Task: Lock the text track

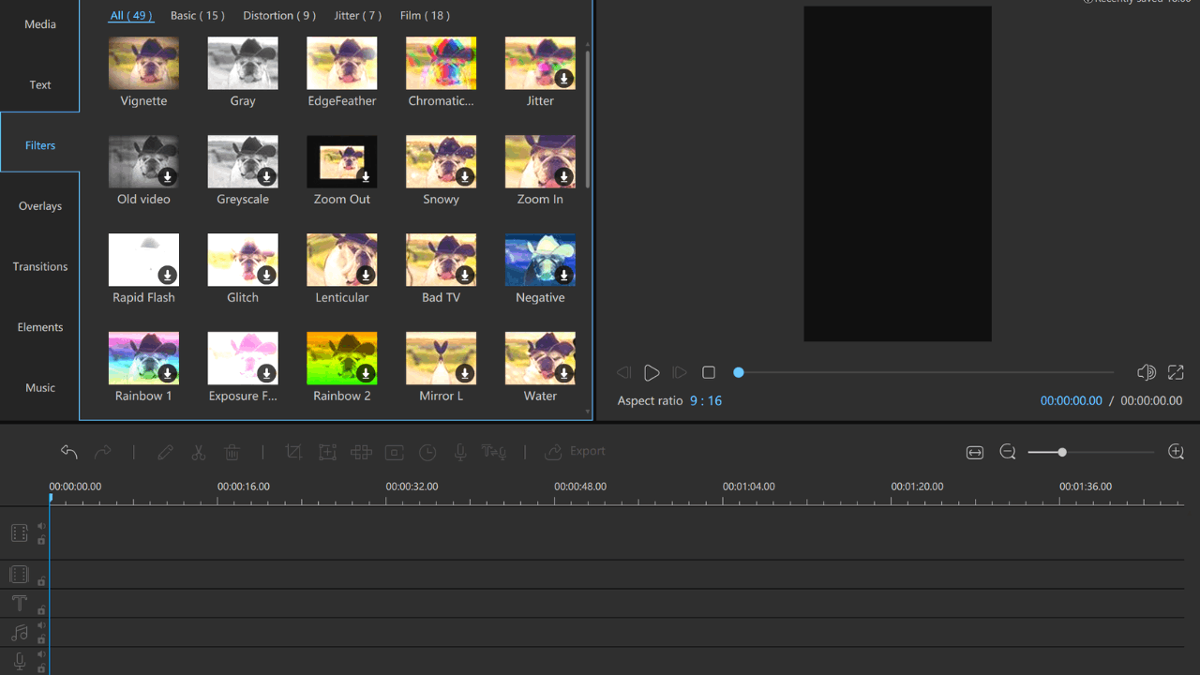Action: 41,610
